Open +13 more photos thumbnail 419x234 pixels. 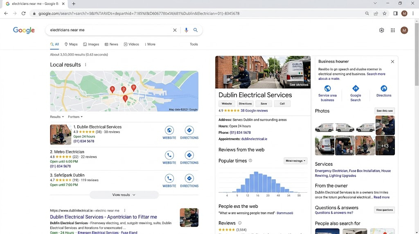coord(385,146)
